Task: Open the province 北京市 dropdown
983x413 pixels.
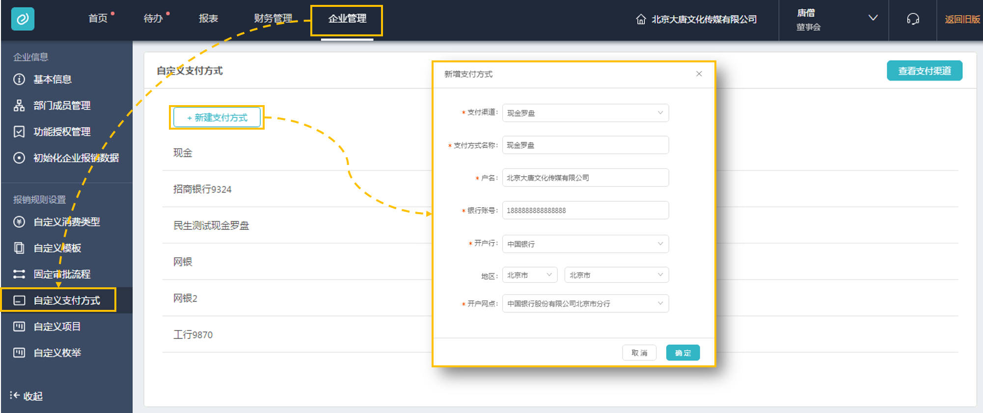Action: click(530, 275)
